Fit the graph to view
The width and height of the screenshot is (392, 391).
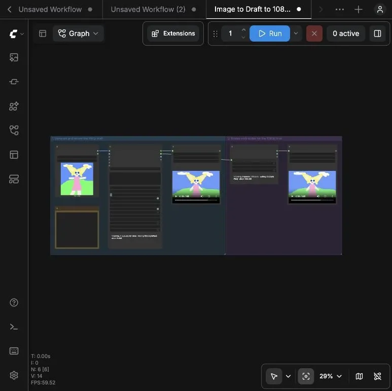click(306, 376)
